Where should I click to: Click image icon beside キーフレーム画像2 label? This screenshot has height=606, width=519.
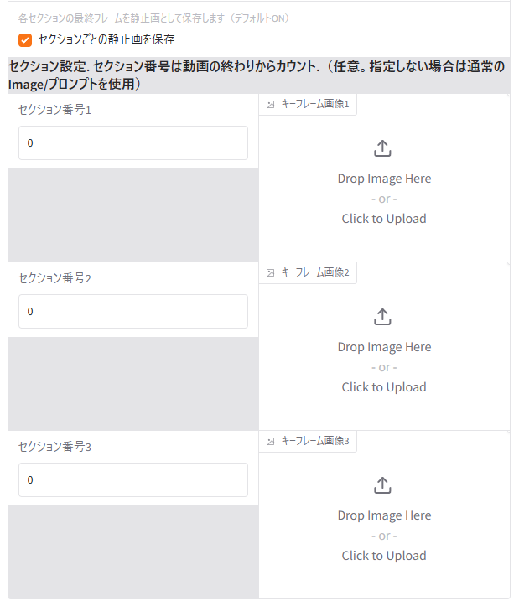tap(270, 273)
